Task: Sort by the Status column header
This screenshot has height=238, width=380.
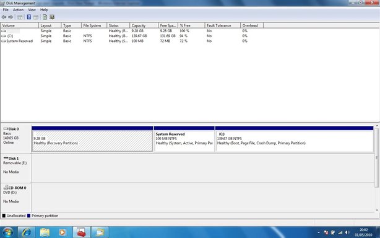Action: tap(118, 25)
